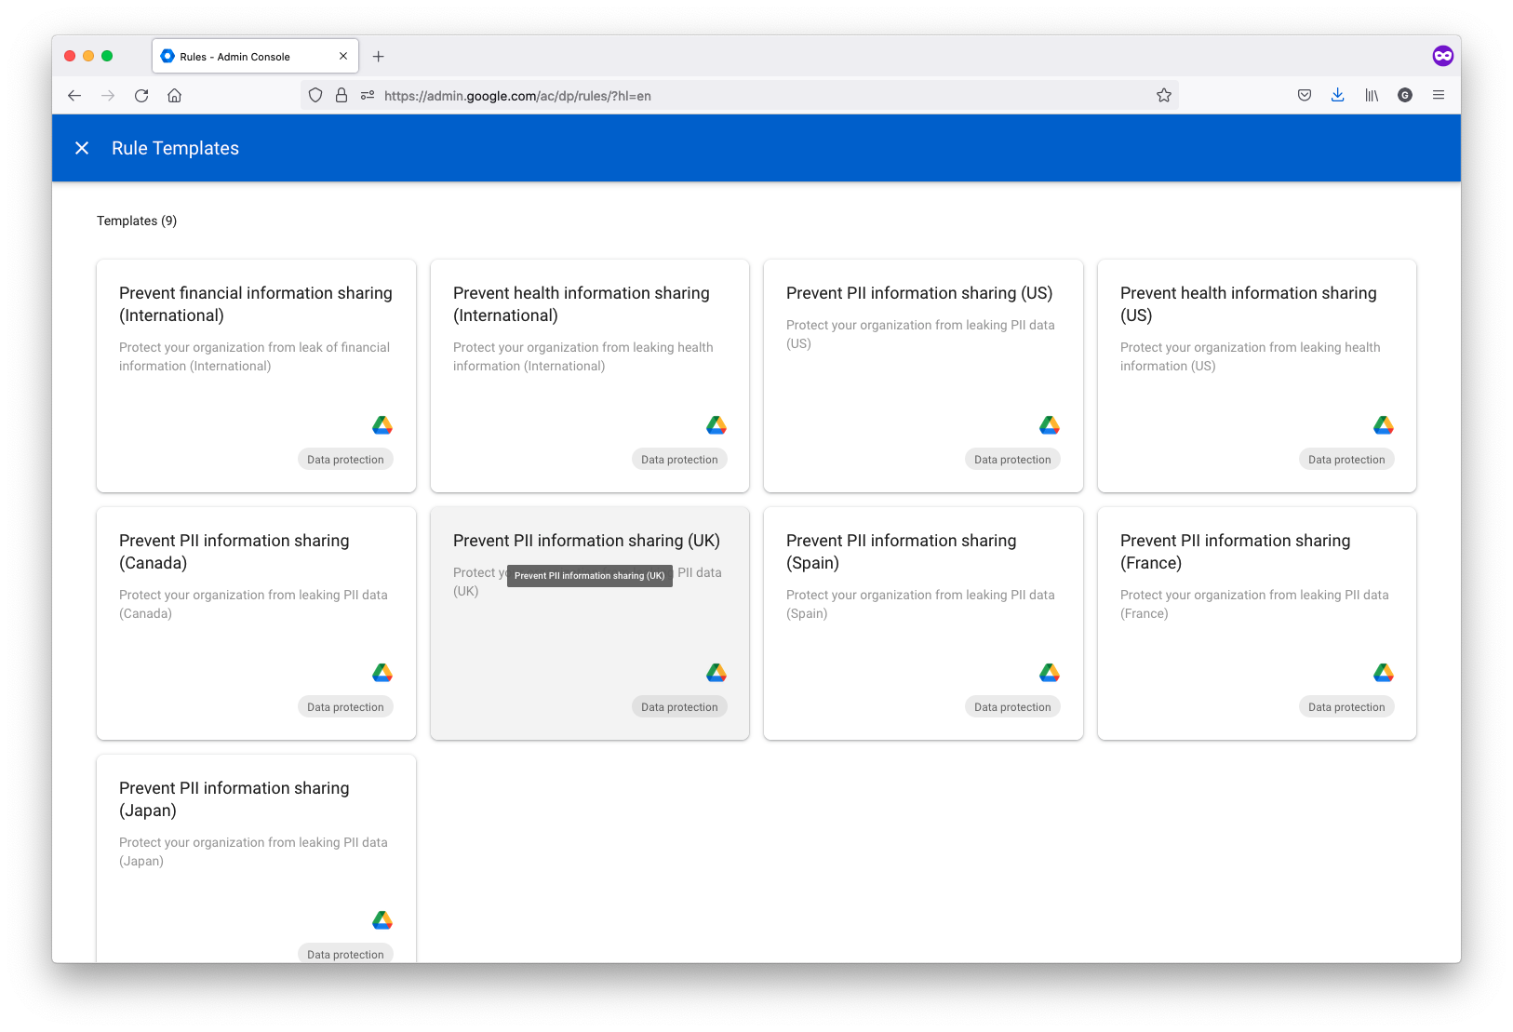The height and width of the screenshot is (1032, 1513).
Task: Click Drive icon on health information (US) card
Action: click(1384, 425)
